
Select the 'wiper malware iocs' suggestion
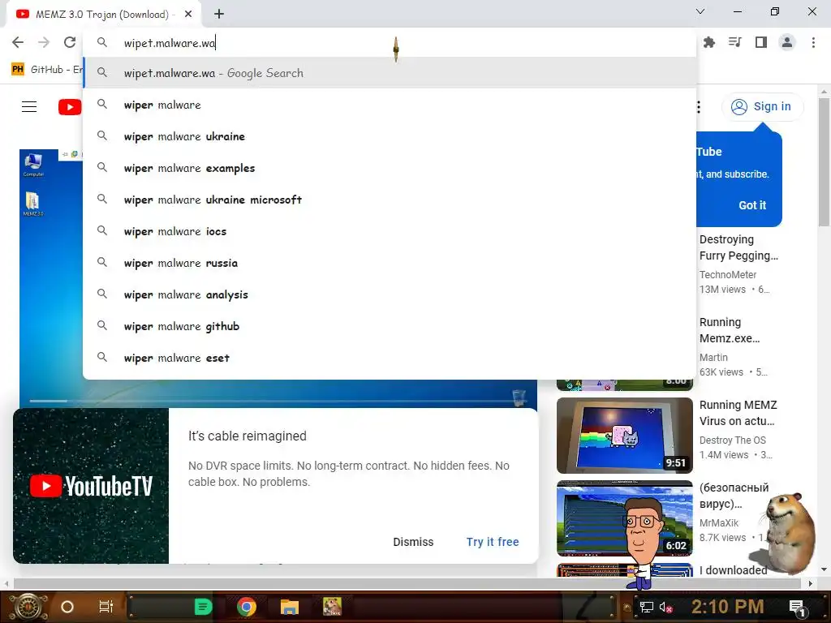tap(390, 231)
